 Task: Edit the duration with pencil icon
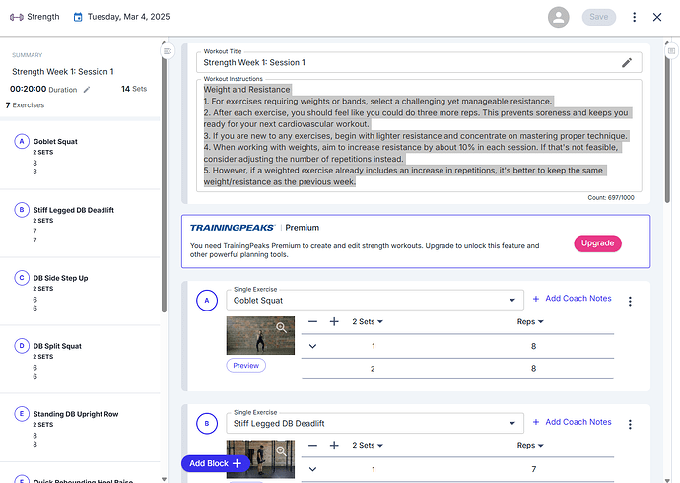click(87, 90)
